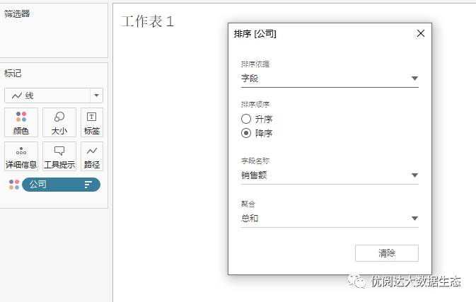Screen dimensions: 476x302
Task: Click the 清除 button
Action: pyautogui.click(x=387, y=253)
